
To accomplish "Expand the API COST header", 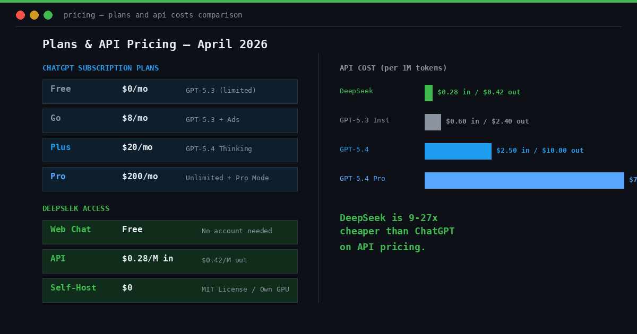I will click(x=393, y=68).
